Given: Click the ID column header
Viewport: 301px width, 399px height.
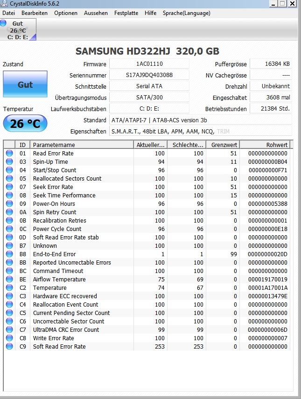Looking at the screenshot, I should point(23,145).
